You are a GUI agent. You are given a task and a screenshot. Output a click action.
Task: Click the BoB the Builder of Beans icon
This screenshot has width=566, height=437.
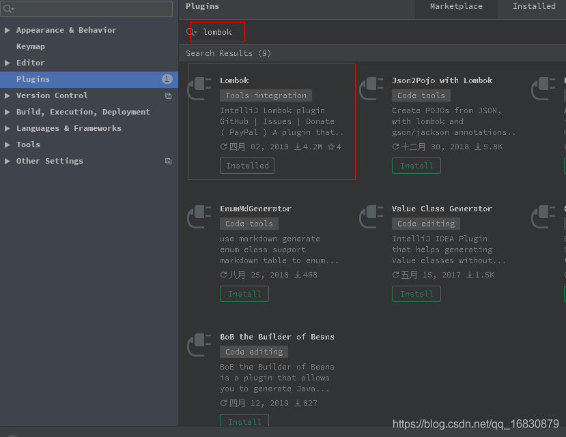[199, 345]
